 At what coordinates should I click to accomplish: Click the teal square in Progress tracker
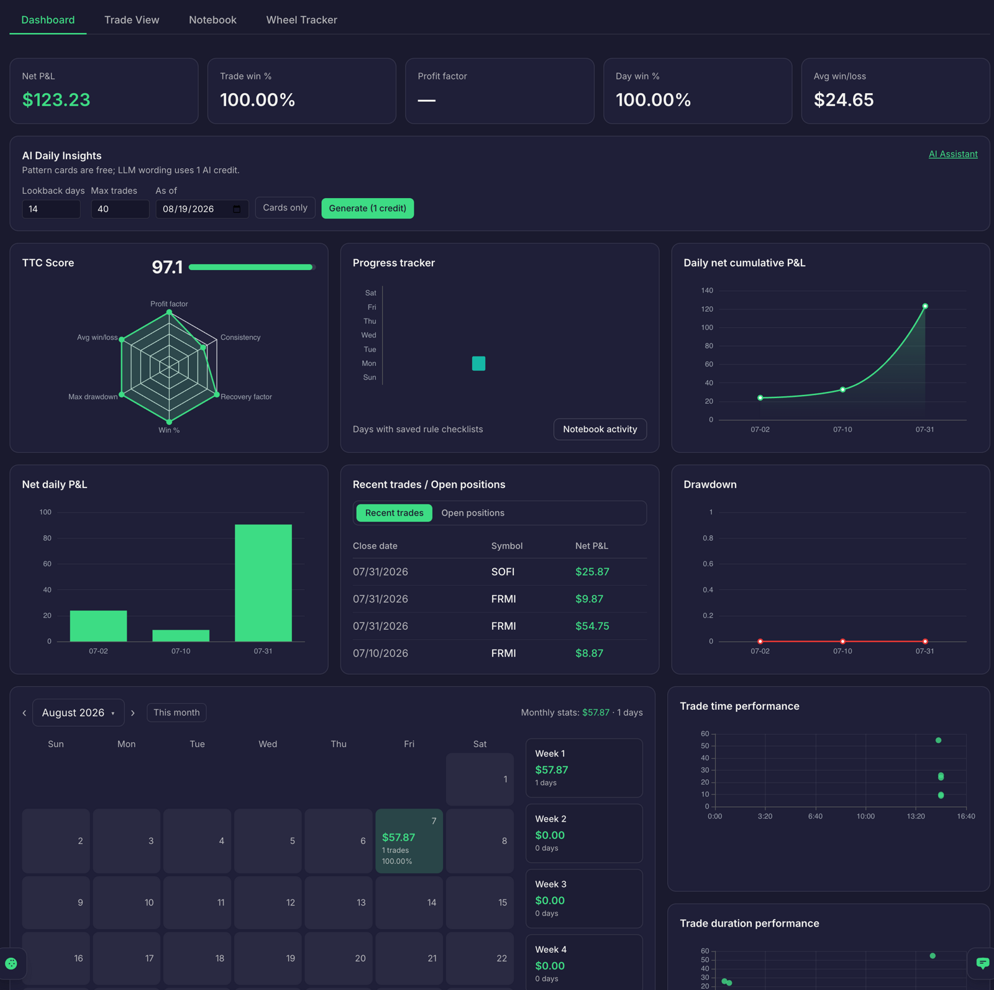[x=478, y=363]
